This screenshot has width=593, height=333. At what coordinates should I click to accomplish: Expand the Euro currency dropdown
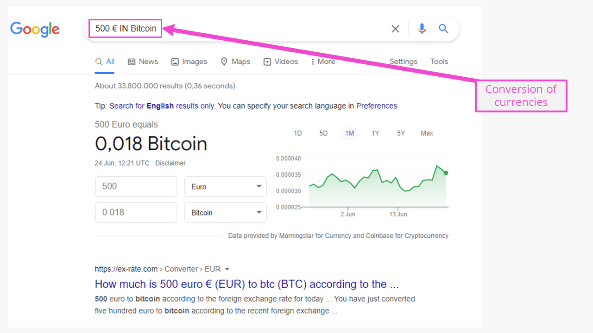pyautogui.click(x=226, y=186)
